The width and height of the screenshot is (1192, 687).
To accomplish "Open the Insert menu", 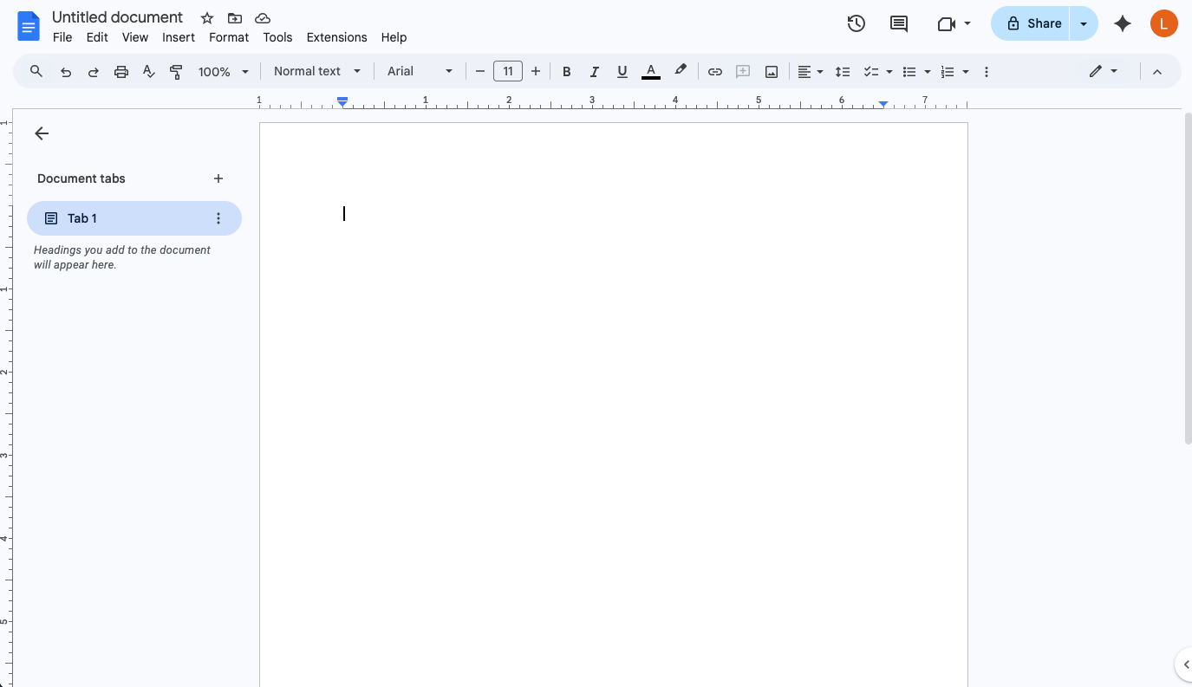I will click(x=179, y=37).
